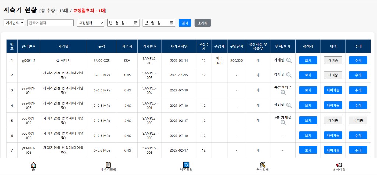The image size is (377, 175).
Task: Click magnifier icon next to 검사실 location
Action: (289, 75)
